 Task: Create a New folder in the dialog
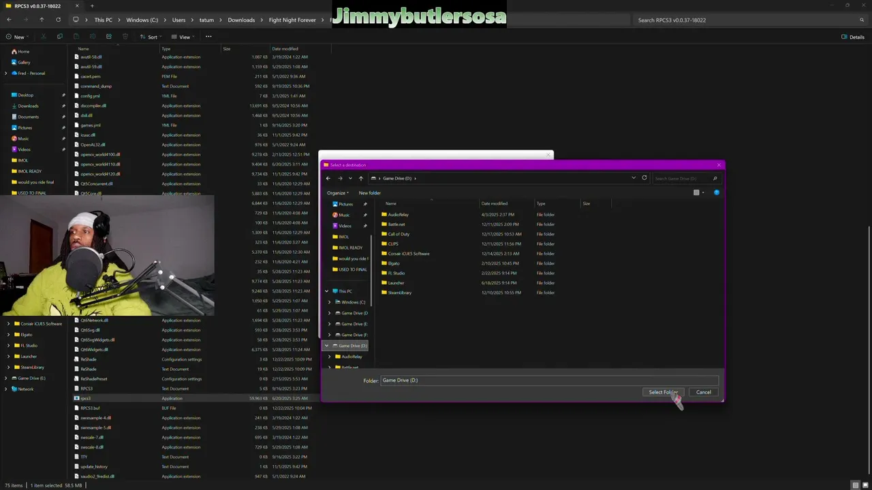[x=370, y=193]
